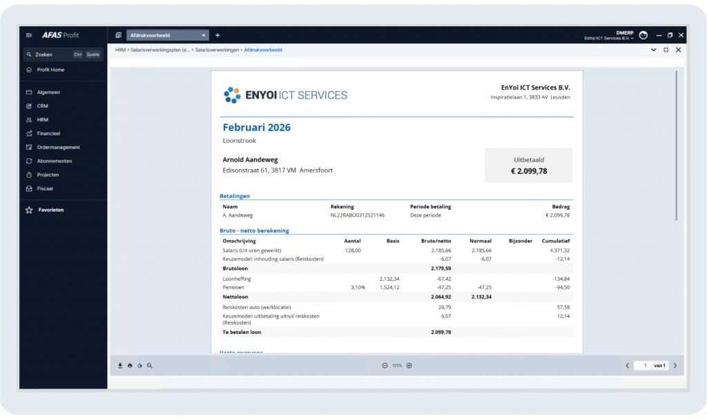Open the Ordermanagement menu
The image size is (707, 419).
coord(58,148)
